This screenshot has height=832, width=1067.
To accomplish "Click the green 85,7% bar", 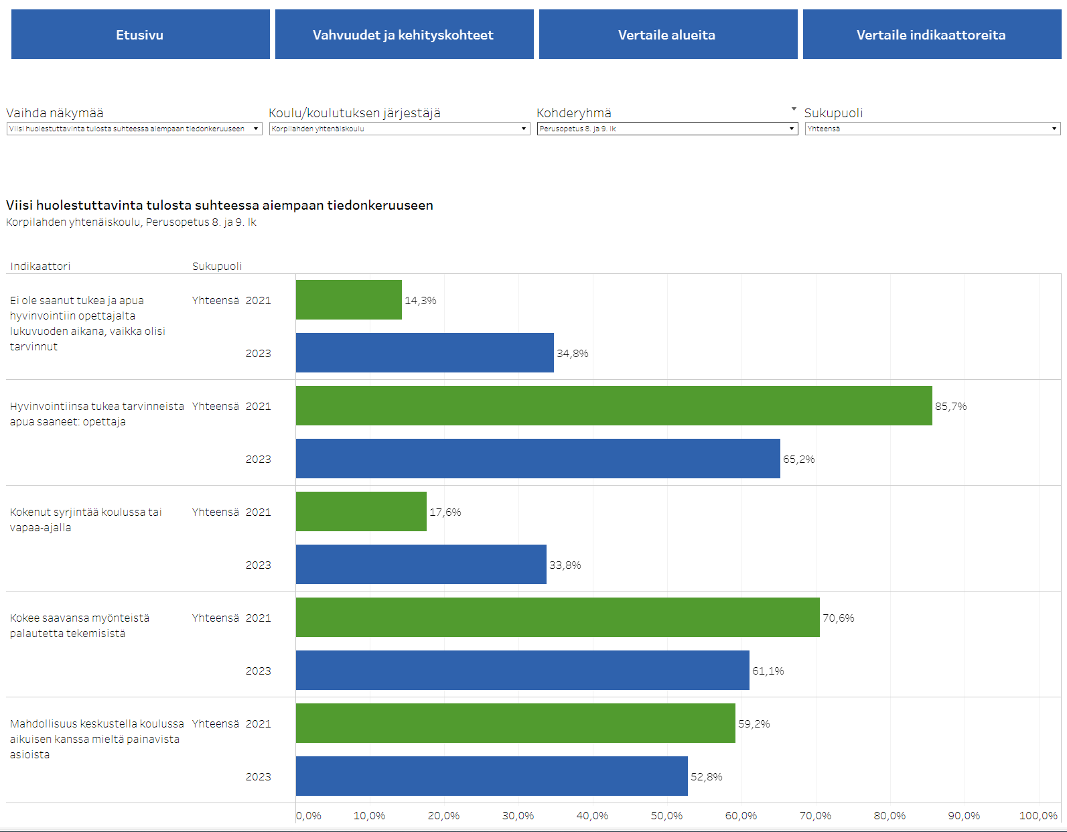I will (x=614, y=406).
